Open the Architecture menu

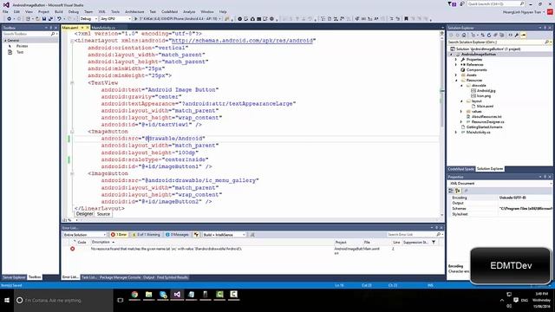coord(134,11)
